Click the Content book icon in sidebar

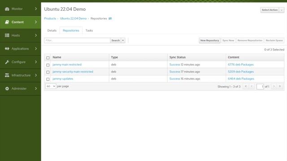tap(7, 22)
